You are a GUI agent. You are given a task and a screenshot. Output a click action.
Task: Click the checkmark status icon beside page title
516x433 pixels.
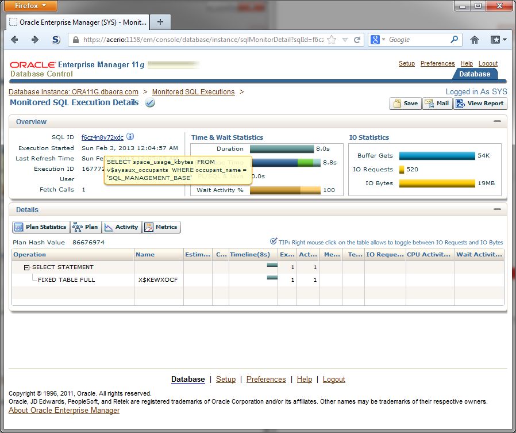[x=150, y=103]
